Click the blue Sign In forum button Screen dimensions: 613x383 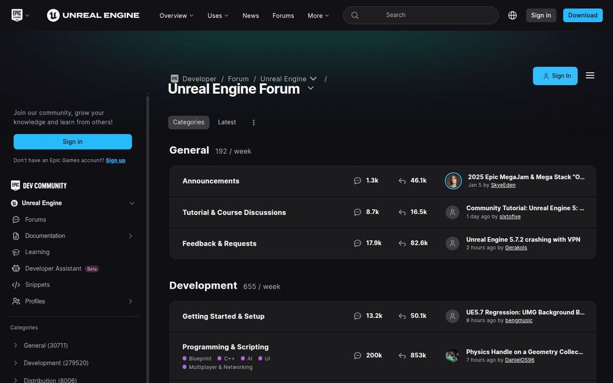555,76
